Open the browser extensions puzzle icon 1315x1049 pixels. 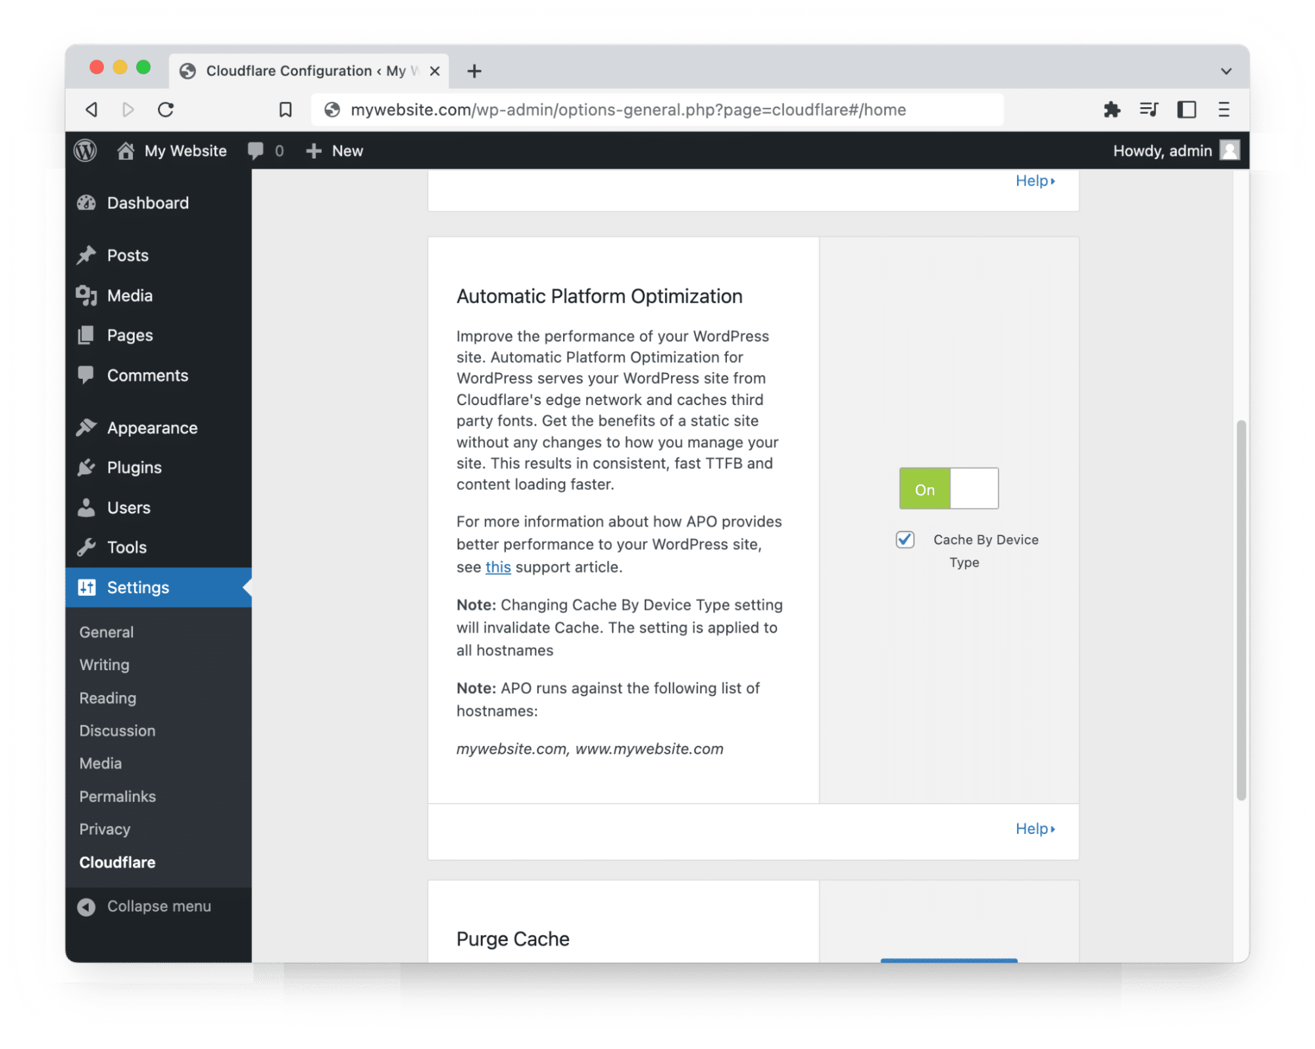1112,109
